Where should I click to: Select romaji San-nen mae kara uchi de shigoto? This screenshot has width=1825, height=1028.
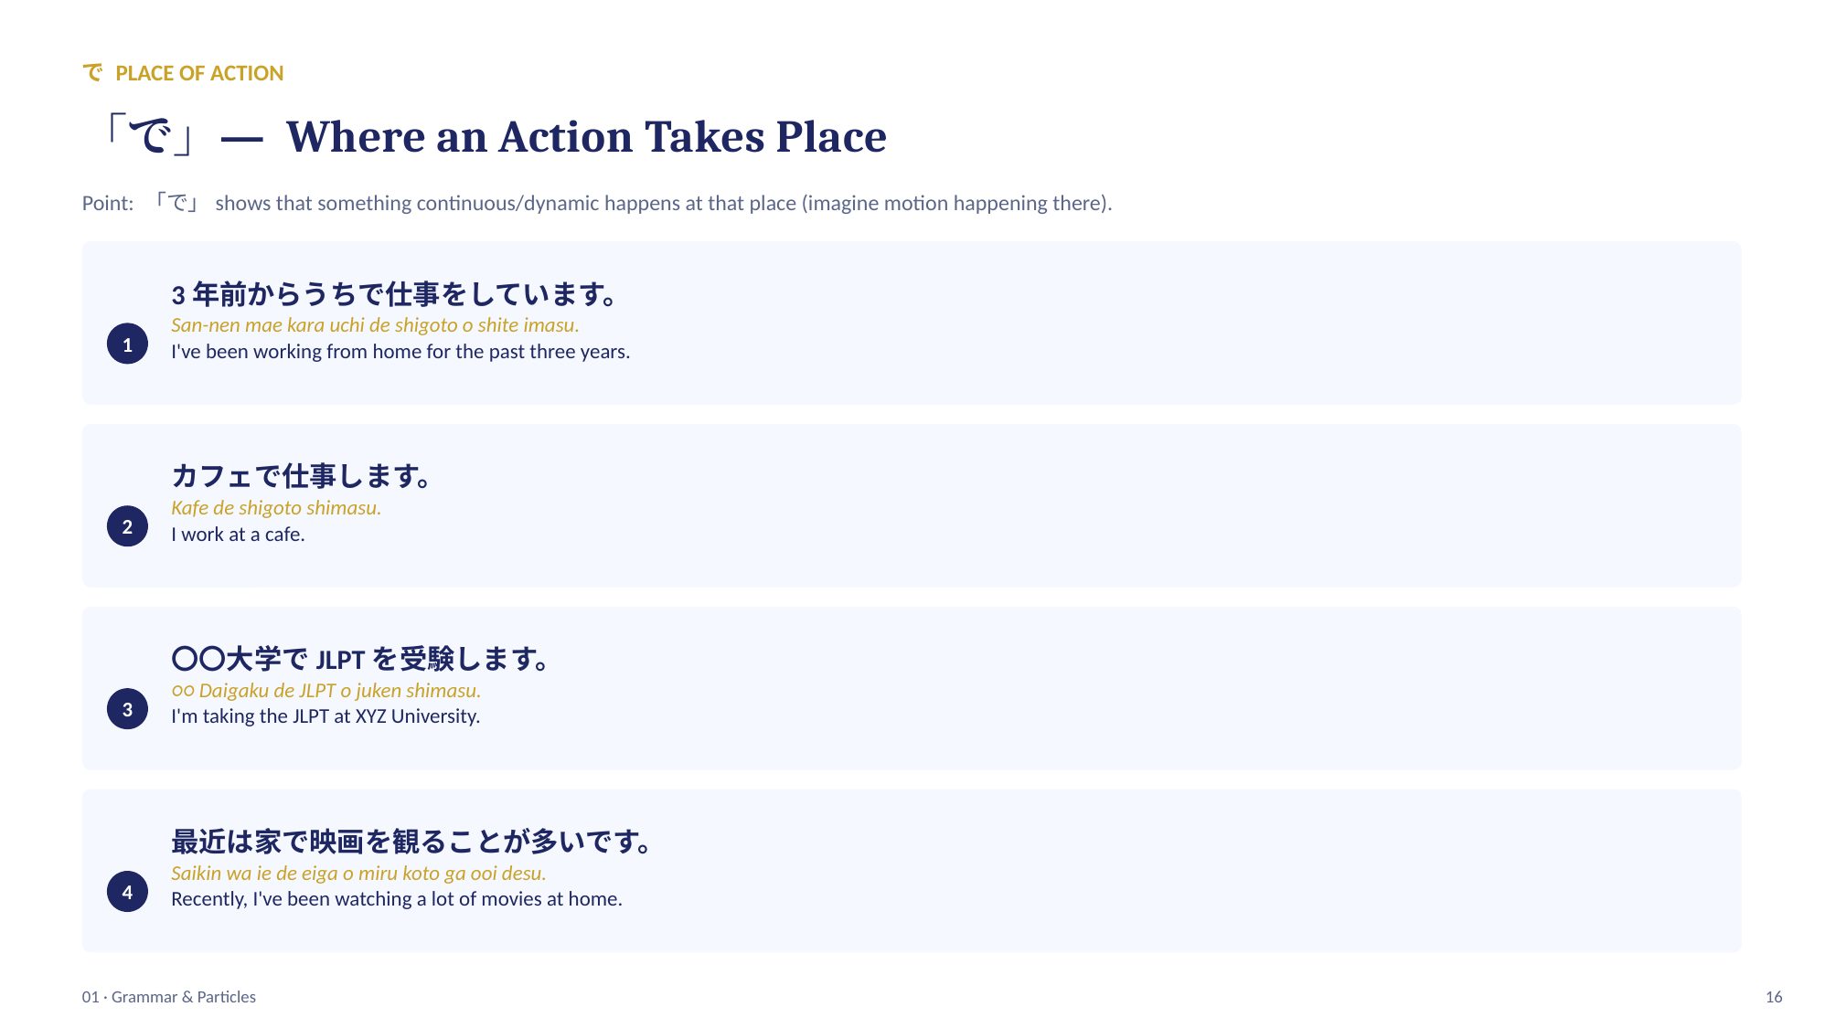pyautogui.click(x=375, y=325)
